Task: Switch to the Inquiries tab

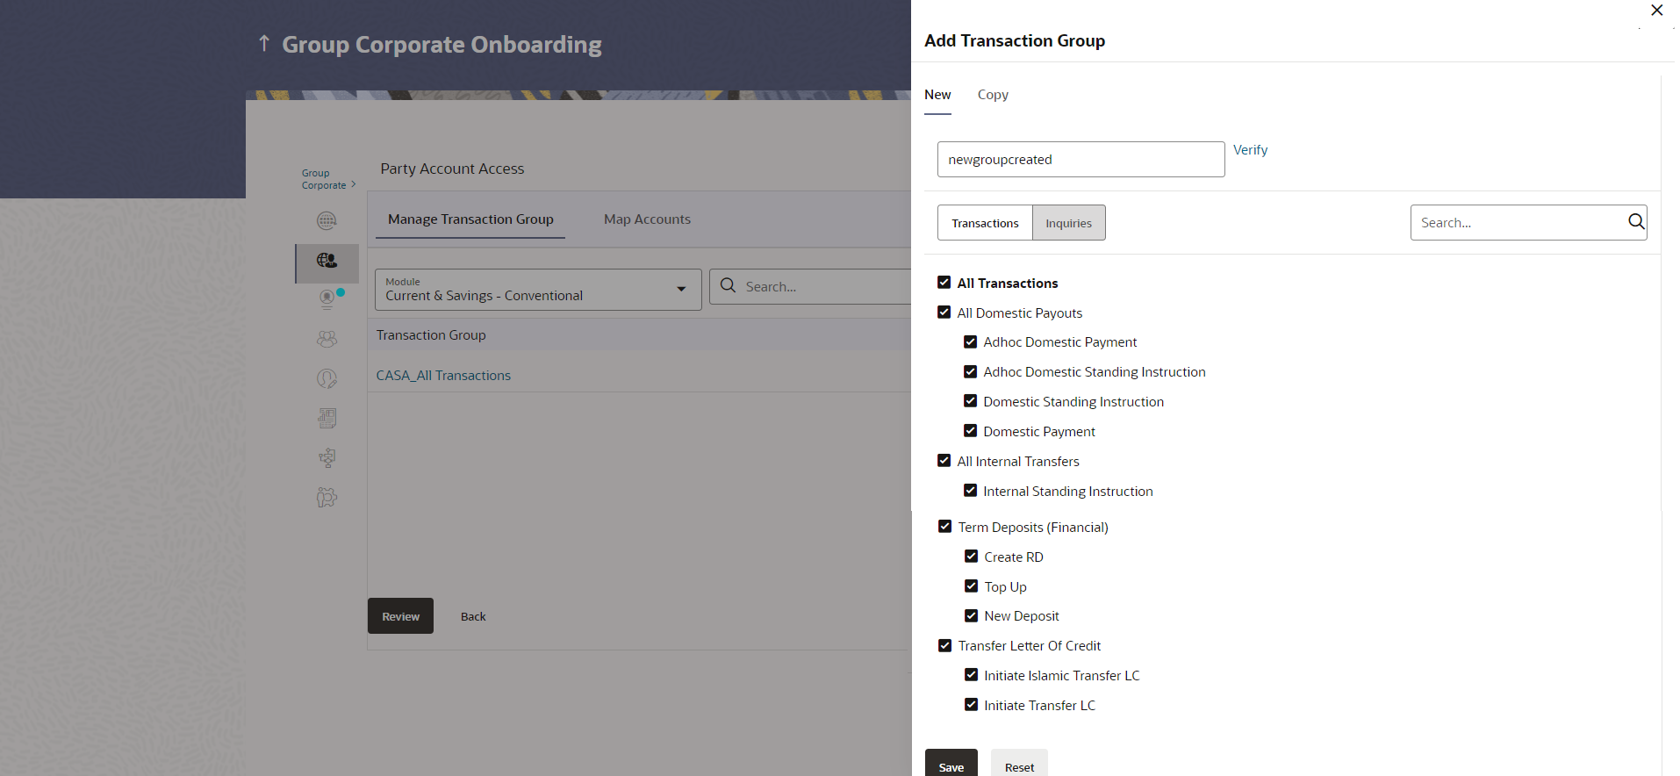Action: [1068, 223]
